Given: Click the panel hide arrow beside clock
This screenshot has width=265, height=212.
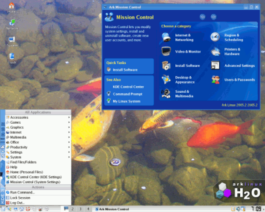Looking at the screenshot, I should coord(263,209).
